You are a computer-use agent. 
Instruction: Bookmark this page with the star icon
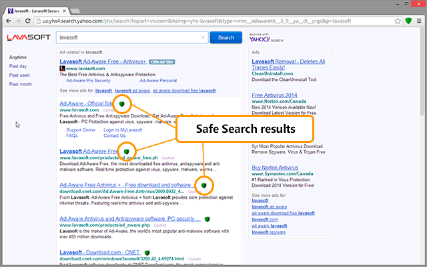[x=398, y=21]
